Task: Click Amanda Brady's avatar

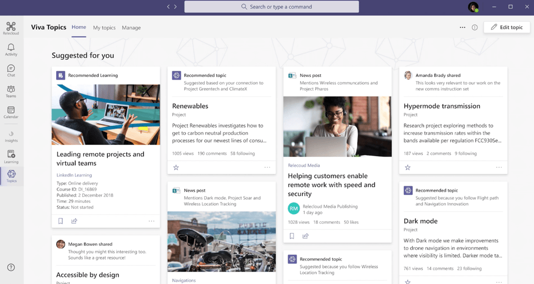Action: 408,75
